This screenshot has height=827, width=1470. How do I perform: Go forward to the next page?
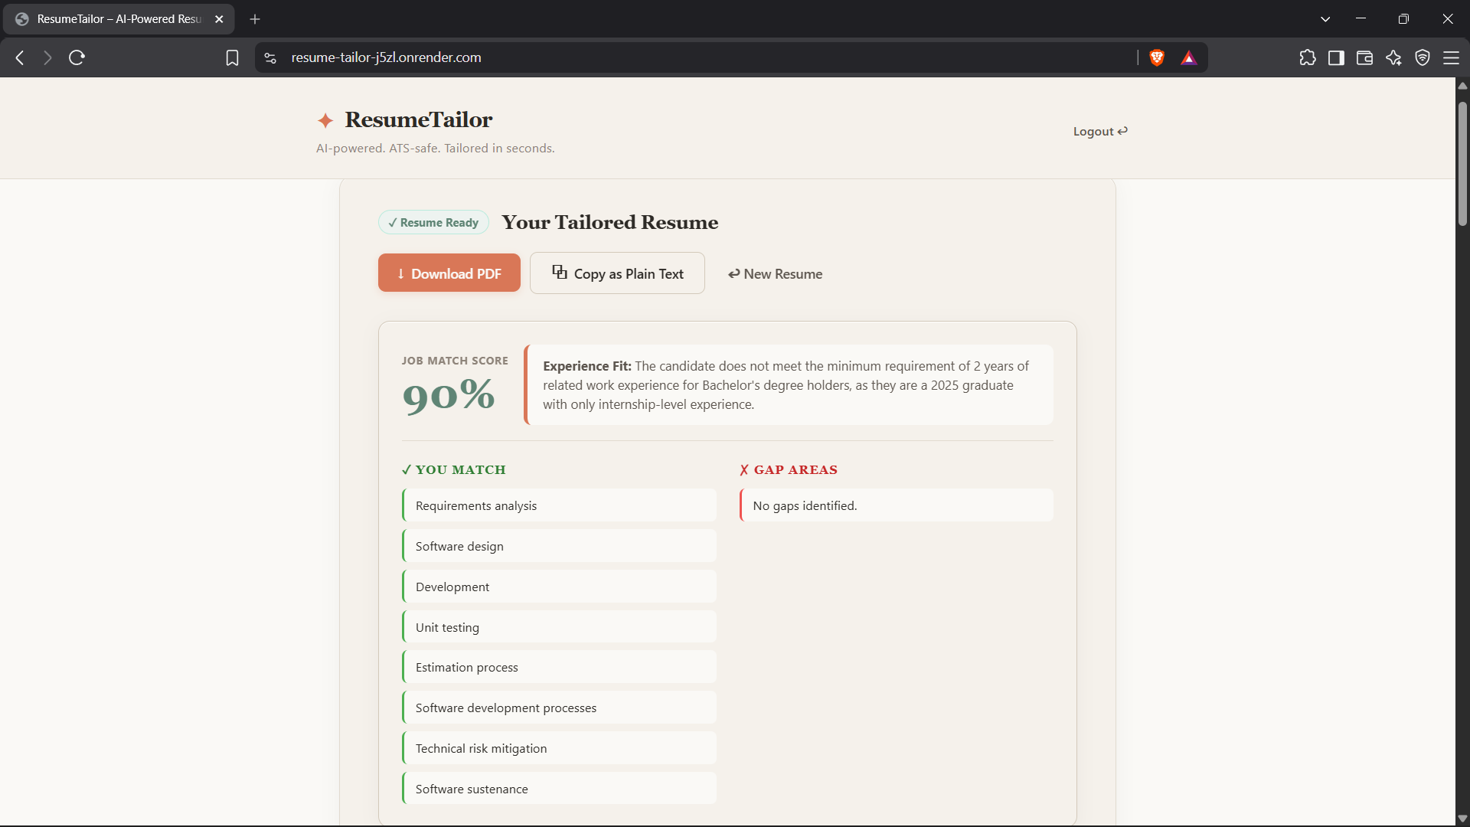pyautogui.click(x=47, y=57)
